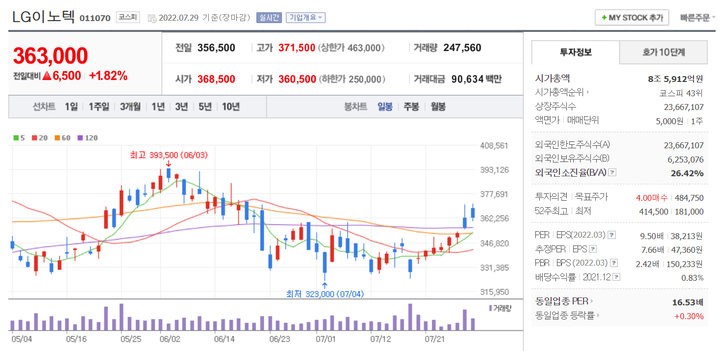This screenshot has height=351, width=721.
Task: Click the red up-triangle beside 6,500
Action: pyautogui.click(x=47, y=76)
